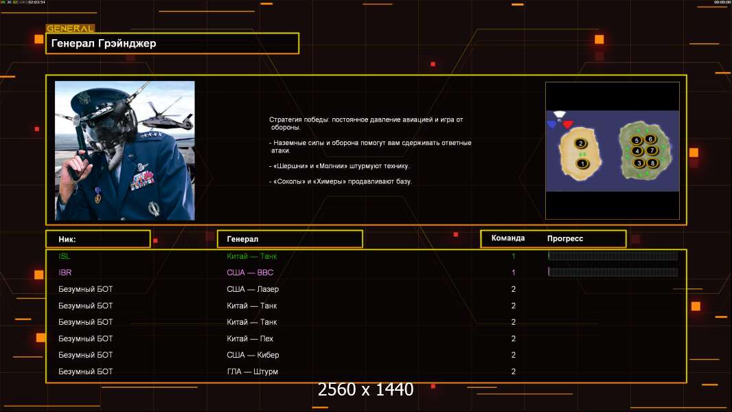Click the General Granger portrait image
The height and width of the screenshot is (412, 732).
[124, 150]
